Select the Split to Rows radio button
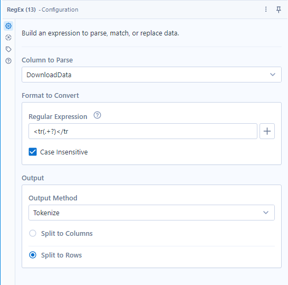 click(x=33, y=255)
